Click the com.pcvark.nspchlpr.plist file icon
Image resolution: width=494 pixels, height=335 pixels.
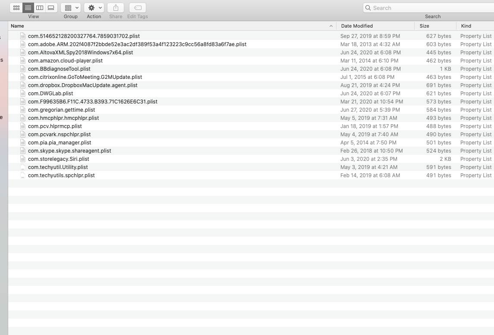point(23,134)
